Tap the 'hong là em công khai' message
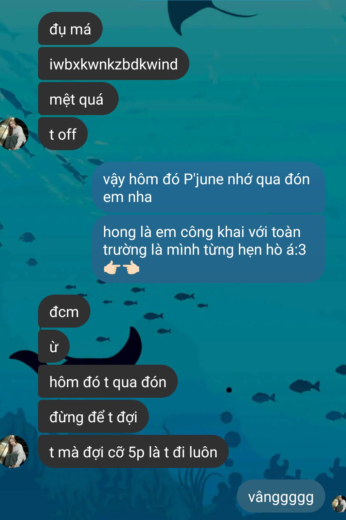Viewport: 346px width, 520px height. pos(208,249)
